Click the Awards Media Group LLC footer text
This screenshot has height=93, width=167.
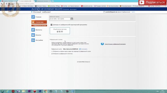83,62
